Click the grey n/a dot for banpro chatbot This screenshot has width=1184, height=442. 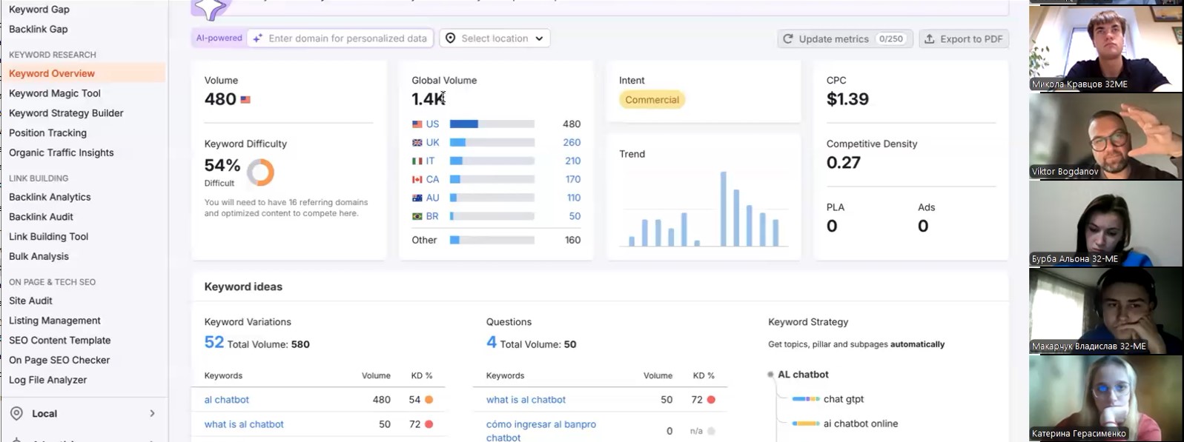[711, 431]
